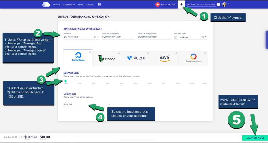Image resolution: width=268 pixels, height=143 pixels.
Task: Click the LAUNCH NOW button
Action: pyautogui.click(x=255, y=138)
